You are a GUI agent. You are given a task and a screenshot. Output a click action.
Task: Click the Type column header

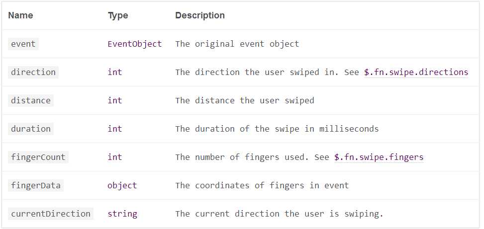(118, 15)
